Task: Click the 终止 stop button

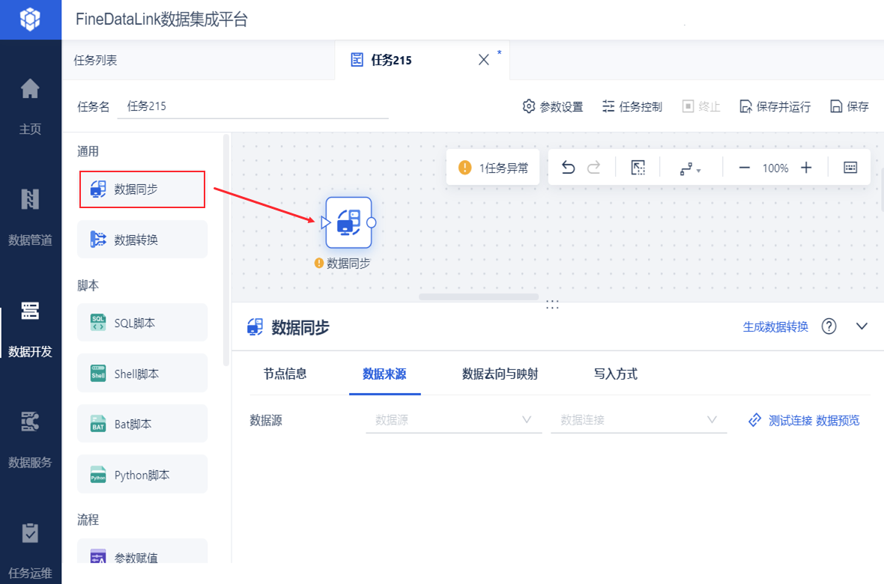Action: click(700, 106)
